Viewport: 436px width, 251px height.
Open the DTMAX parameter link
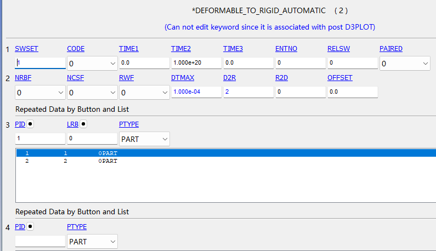183,78
